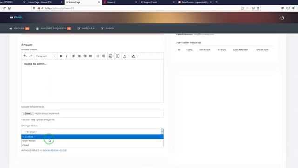Open the Orders menu
This screenshot has height=168, width=298.
point(20,28)
